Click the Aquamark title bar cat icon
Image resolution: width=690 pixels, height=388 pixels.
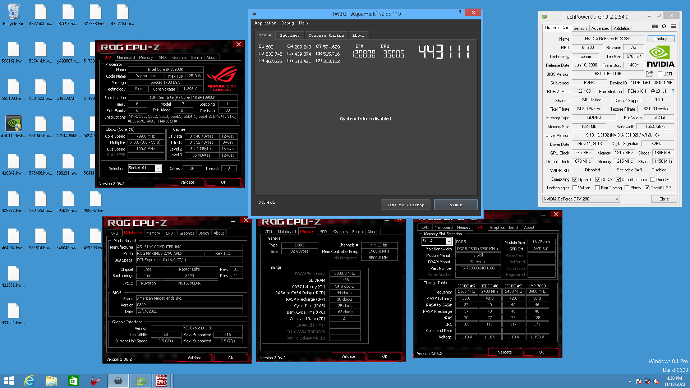(x=254, y=14)
